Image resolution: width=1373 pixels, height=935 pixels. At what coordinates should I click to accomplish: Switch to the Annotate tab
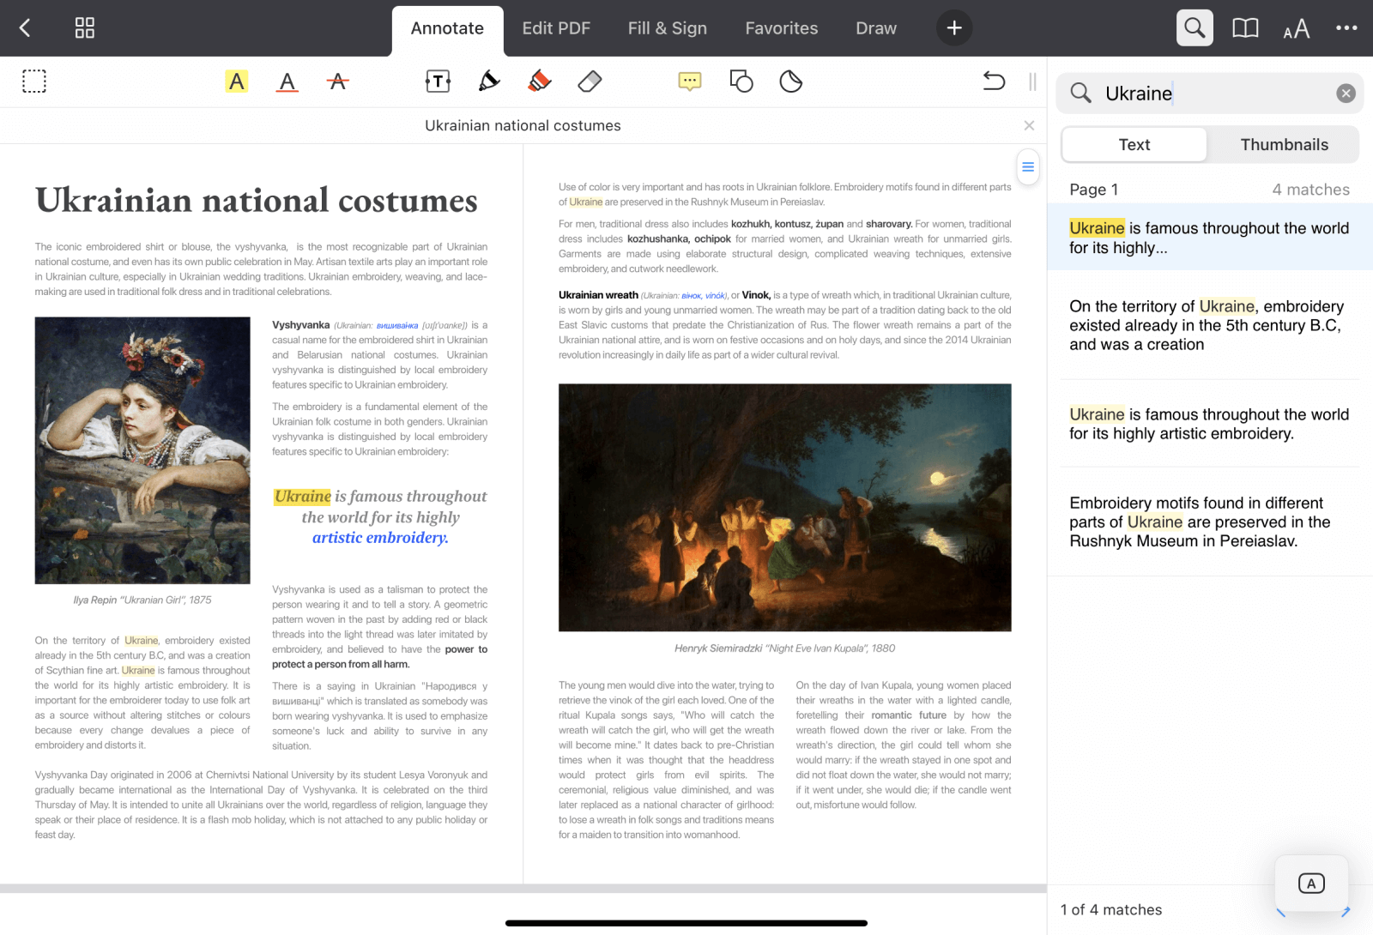pyautogui.click(x=447, y=28)
